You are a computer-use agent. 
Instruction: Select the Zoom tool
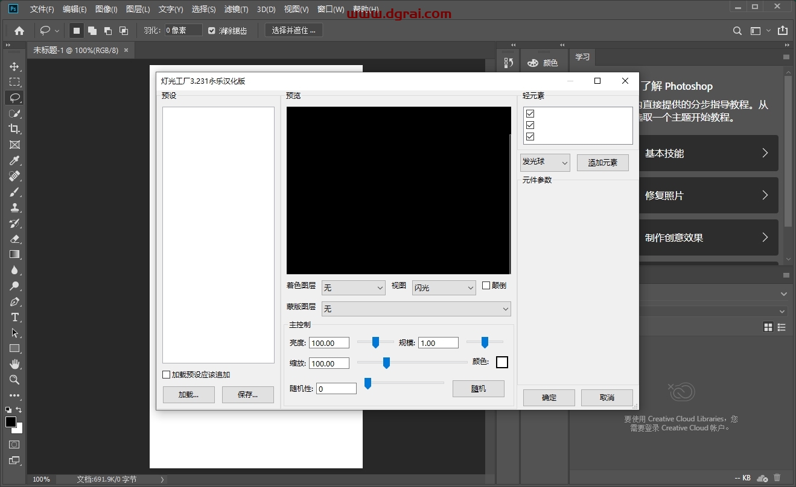[x=14, y=380]
